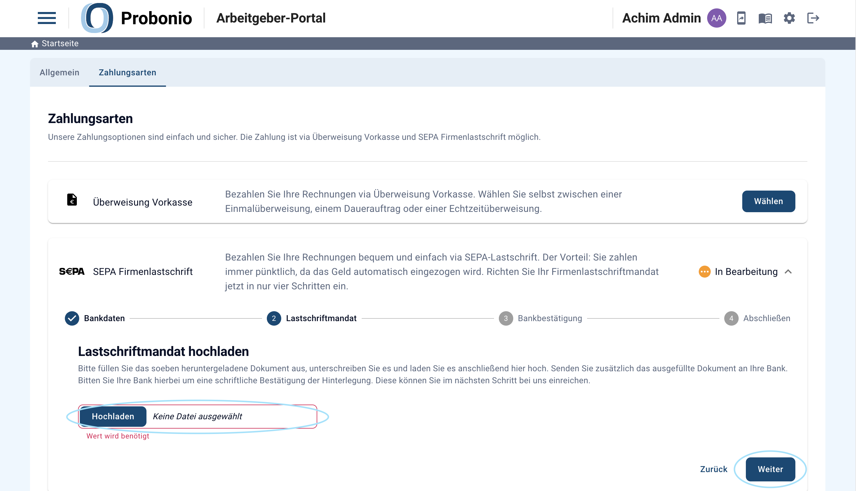
Task: Select step 3 Bankbestätigung
Action: [x=541, y=318]
